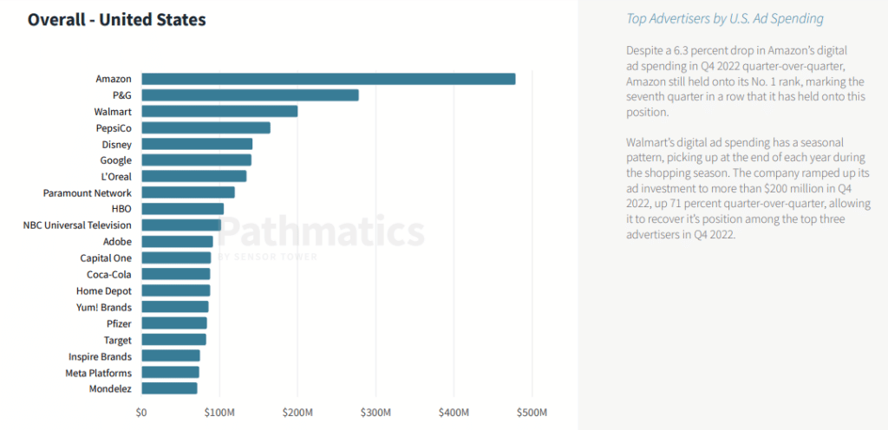888x430 pixels.
Task: Click the HBO bar
Action: 182,209
